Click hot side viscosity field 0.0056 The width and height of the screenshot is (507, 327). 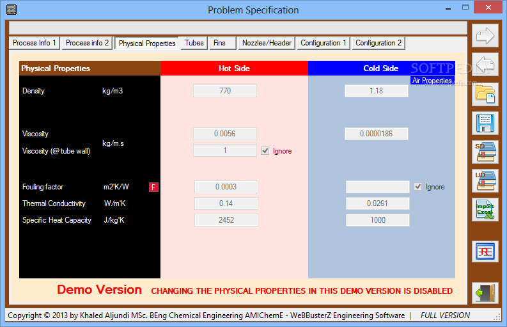225,134
